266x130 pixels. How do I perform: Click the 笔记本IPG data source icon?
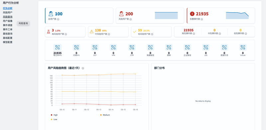(x=58, y=47)
